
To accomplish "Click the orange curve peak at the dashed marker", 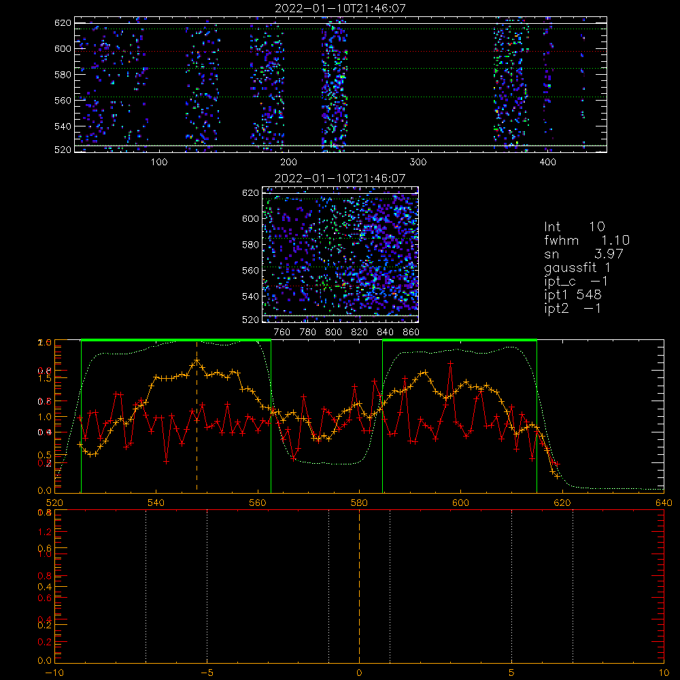I will click(x=197, y=361).
